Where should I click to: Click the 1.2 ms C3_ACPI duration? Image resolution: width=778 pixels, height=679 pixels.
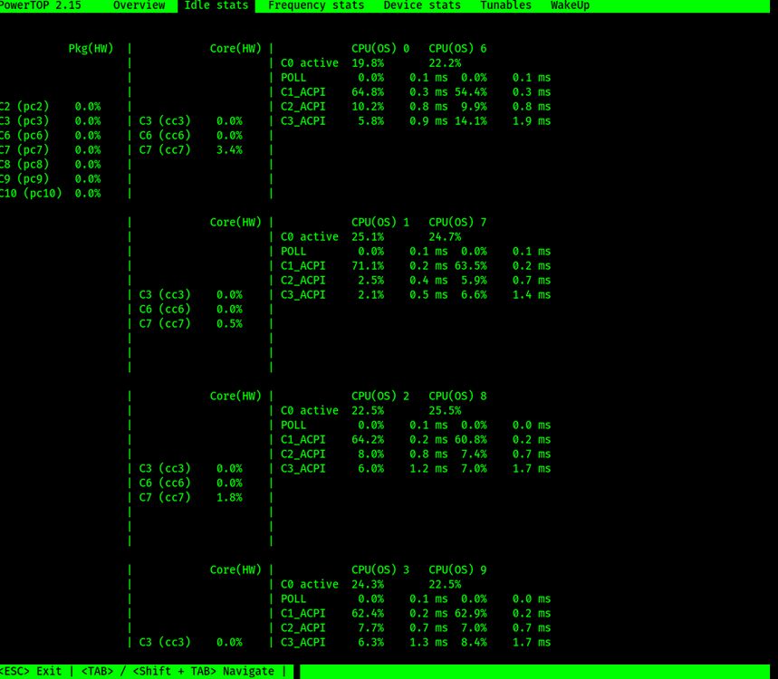point(428,469)
